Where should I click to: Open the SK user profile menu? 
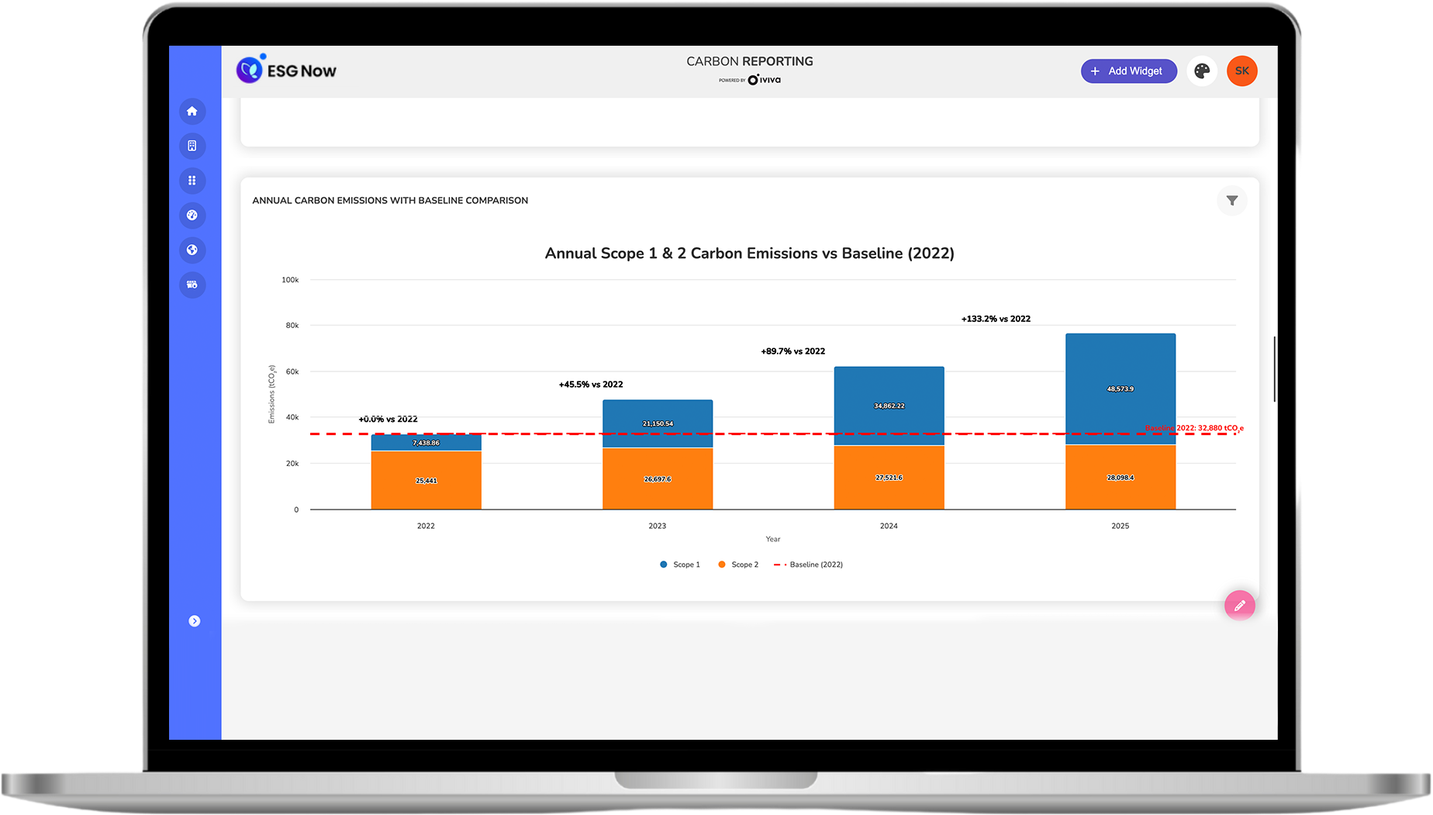[1241, 71]
